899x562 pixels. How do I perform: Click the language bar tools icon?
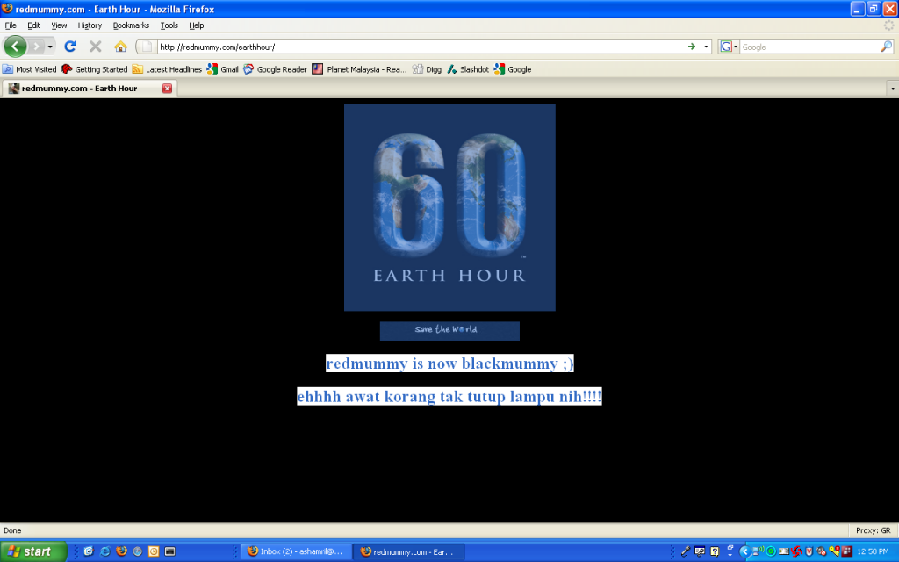[x=700, y=551]
